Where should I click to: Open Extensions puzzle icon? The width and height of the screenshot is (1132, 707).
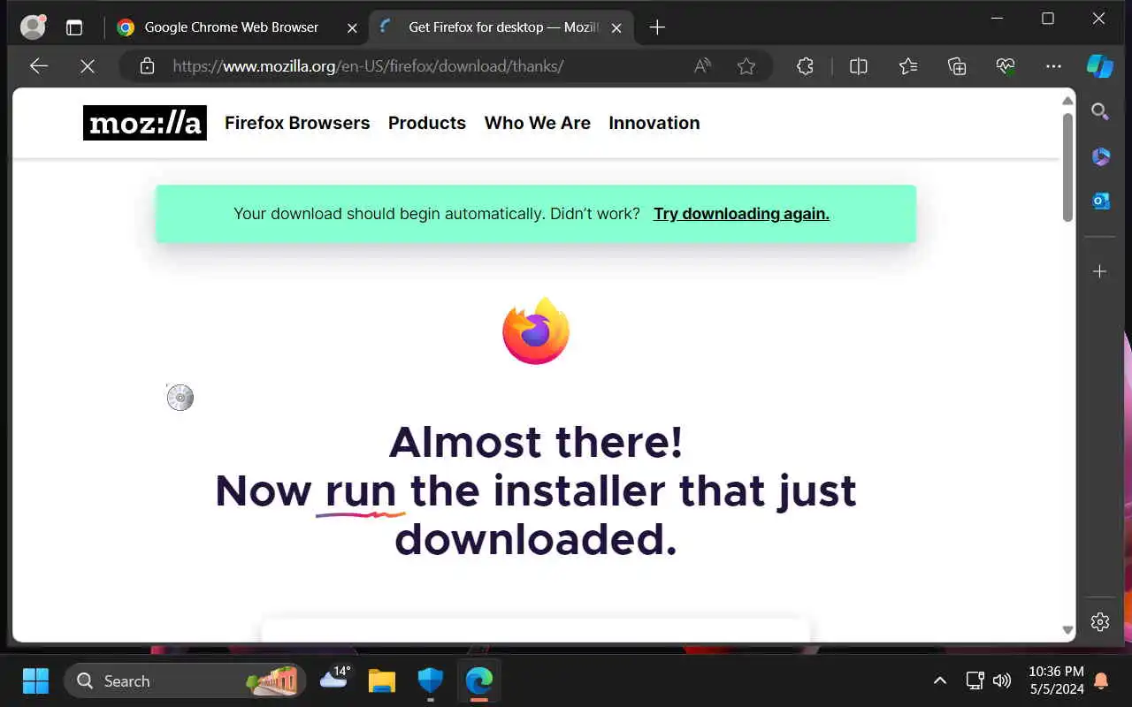click(805, 66)
